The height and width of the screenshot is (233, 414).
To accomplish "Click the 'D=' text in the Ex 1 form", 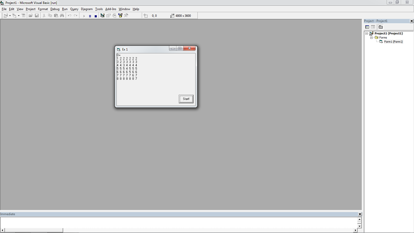I will point(119,55).
